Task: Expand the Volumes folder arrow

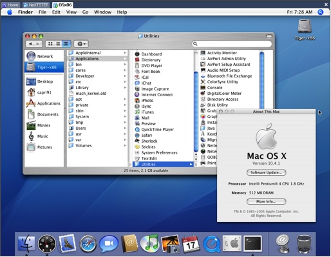Action: tap(125, 145)
